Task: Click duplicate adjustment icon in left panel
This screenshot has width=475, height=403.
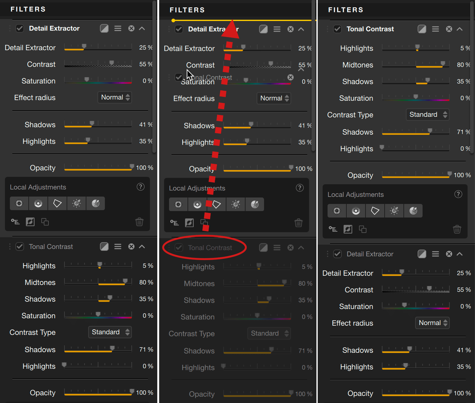Action: (x=45, y=222)
